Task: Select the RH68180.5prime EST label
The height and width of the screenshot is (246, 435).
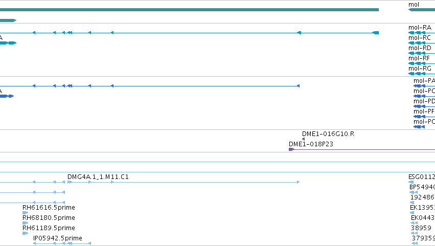Action: pos(49,218)
